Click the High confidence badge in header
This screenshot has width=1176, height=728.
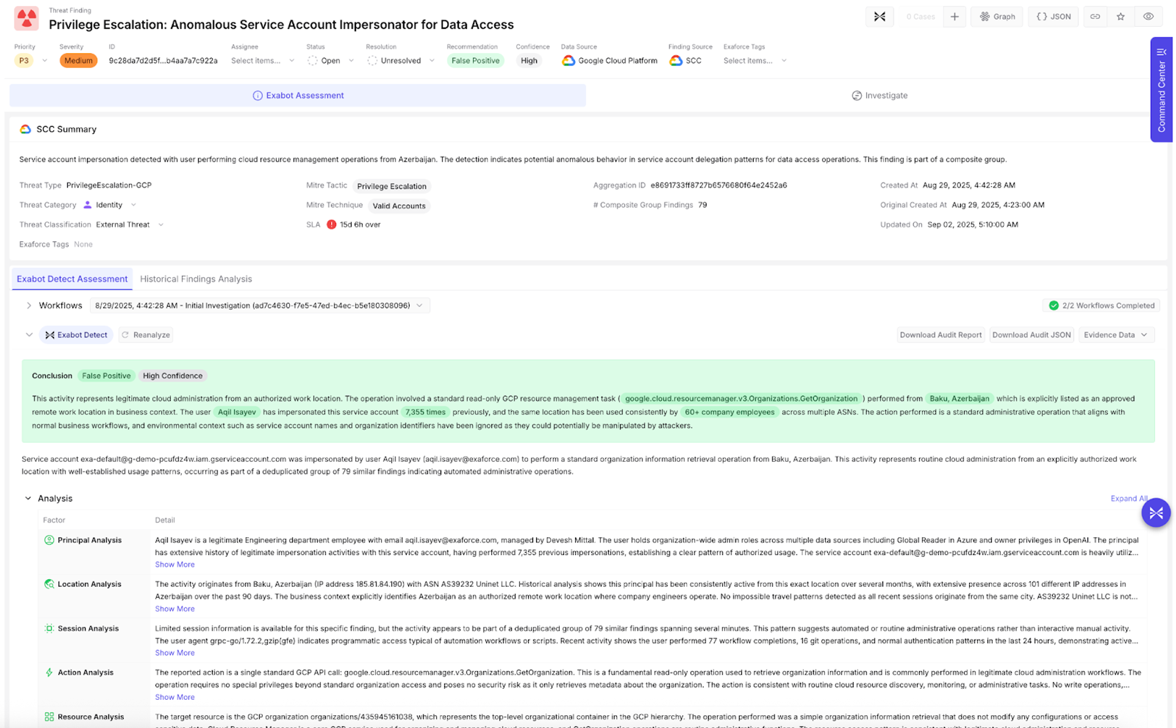point(529,61)
